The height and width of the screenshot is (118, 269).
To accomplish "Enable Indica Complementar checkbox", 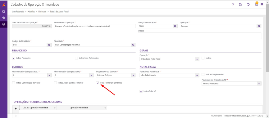I will [203, 75].
